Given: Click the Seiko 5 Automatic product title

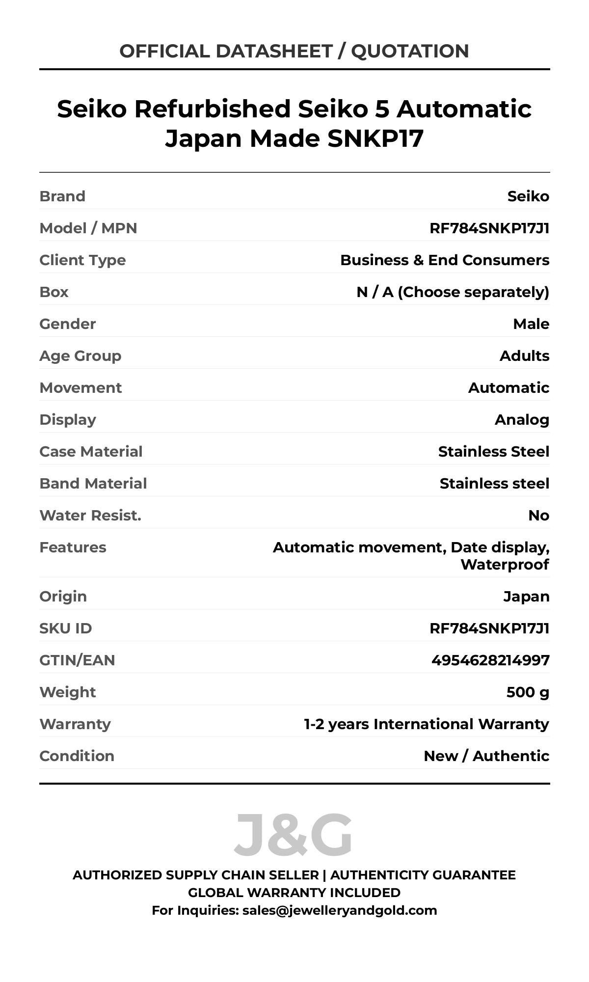Looking at the screenshot, I should pyautogui.click(x=294, y=123).
